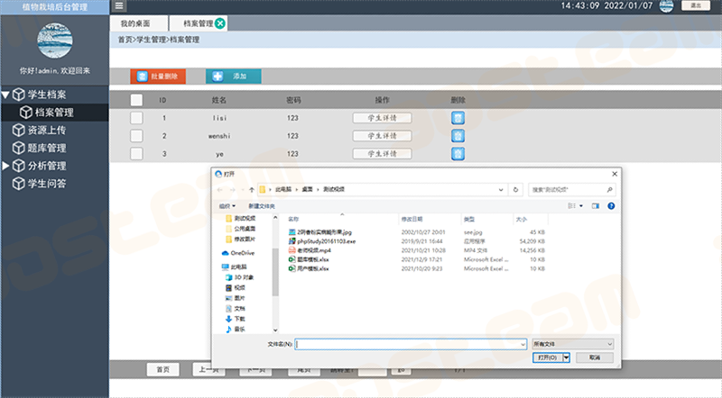This screenshot has height=398, width=722.
Task: Click delete trash icon for lisi row
Action: coord(458,118)
